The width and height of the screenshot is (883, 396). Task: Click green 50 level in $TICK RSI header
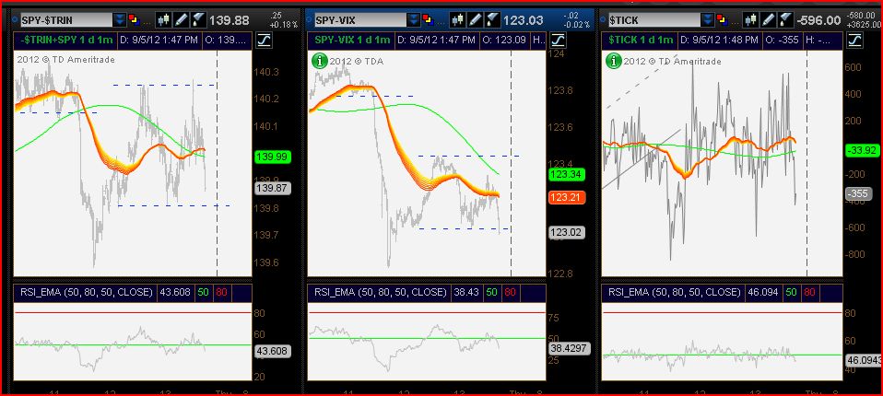point(791,293)
